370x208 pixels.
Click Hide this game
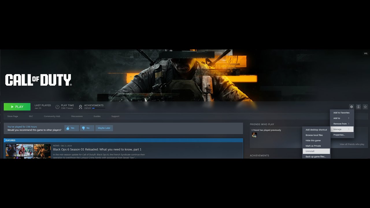pos(316,140)
